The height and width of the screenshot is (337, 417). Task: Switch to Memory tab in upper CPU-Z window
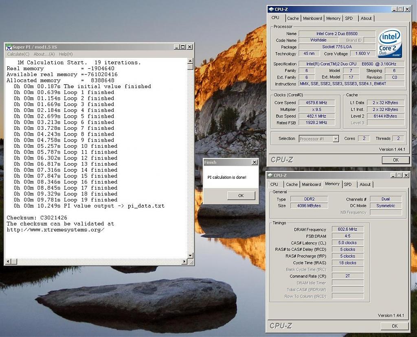click(333, 18)
